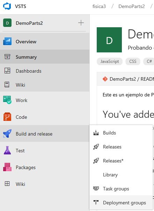The image size is (154, 211).
Task: Expand the Work hub
Action: click(x=45, y=100)
